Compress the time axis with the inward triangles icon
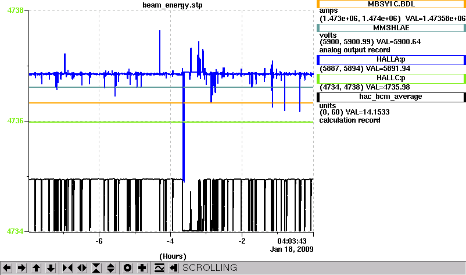The width and height of the screenshot is (466, 275). 67,268
